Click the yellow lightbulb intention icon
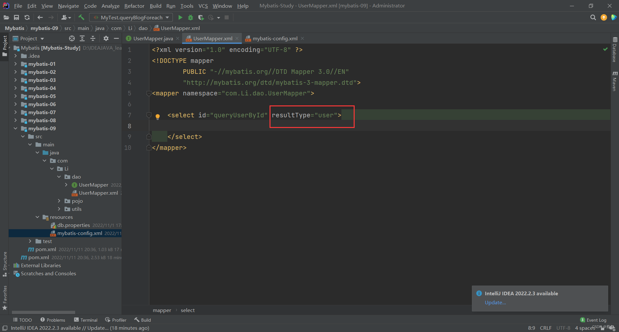 point(158,116)
